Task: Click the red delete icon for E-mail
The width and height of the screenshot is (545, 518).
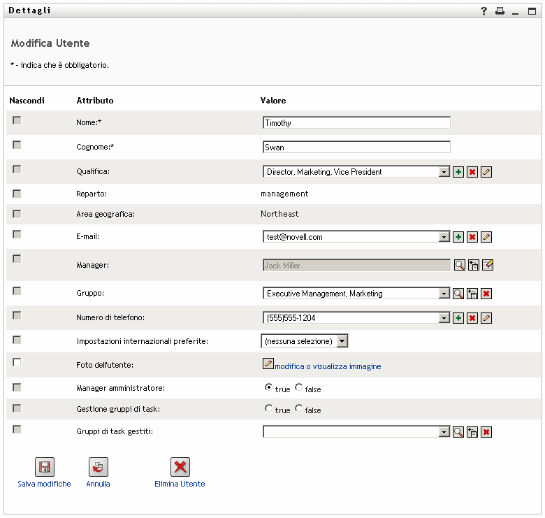Action: click(x=472, y=237)
